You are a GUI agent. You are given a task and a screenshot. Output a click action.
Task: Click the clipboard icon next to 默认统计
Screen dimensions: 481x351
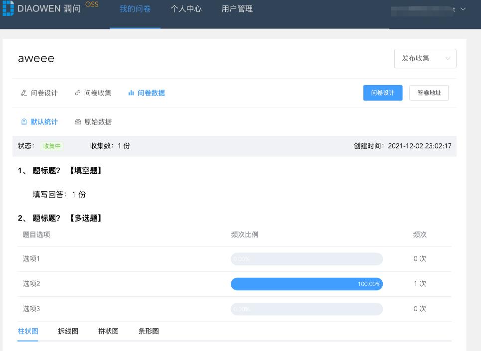point(24,121)
